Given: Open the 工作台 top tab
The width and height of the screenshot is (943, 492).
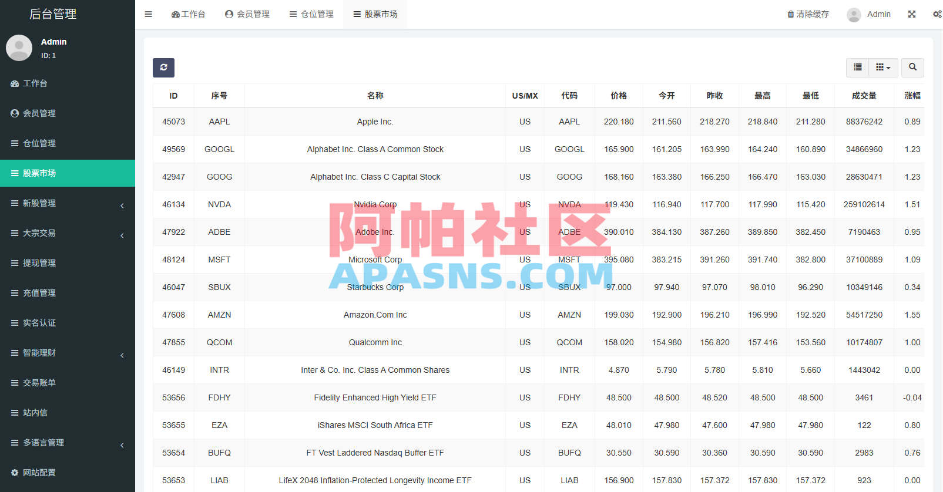Looking at the screenshot, I should click(x=188, y=14).
